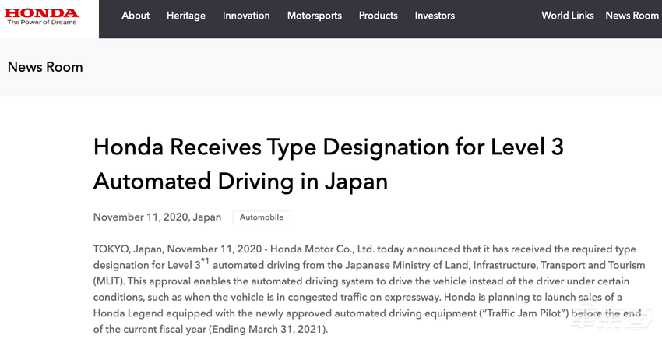Open the *1 footnote superscript
The width and height of the screenshot is (662, 339).
205,261
